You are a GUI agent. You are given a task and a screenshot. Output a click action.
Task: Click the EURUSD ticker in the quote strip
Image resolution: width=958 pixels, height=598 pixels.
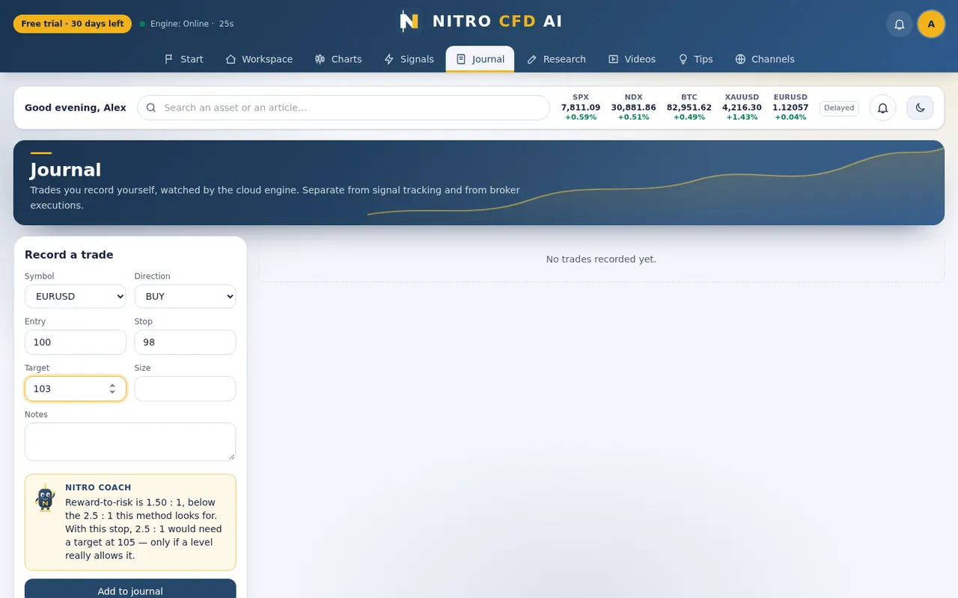(x=790, y=108)
